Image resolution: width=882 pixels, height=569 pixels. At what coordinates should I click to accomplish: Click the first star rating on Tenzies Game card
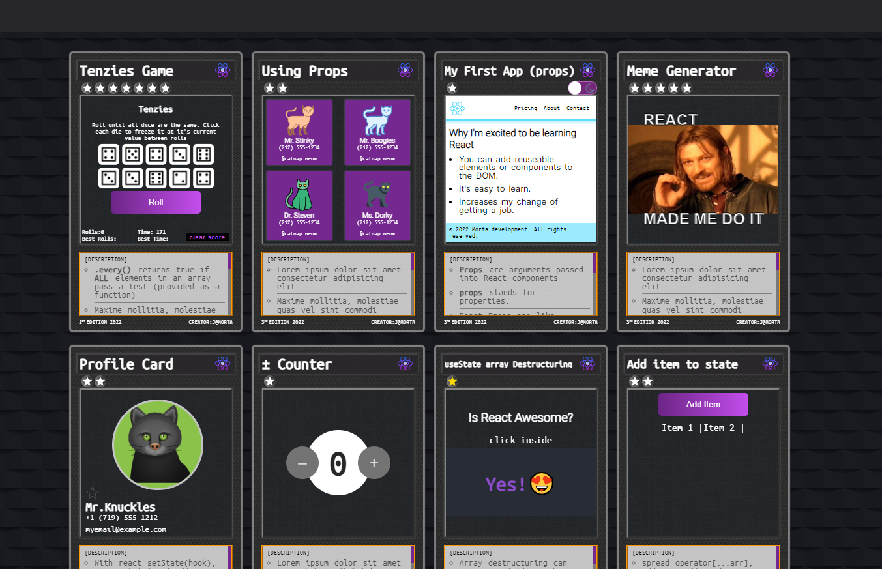point(87,88)
